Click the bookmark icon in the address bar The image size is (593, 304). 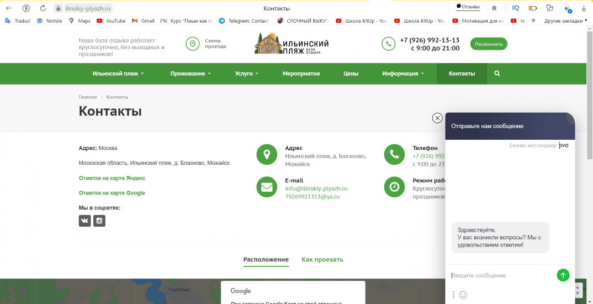[494, 8]
